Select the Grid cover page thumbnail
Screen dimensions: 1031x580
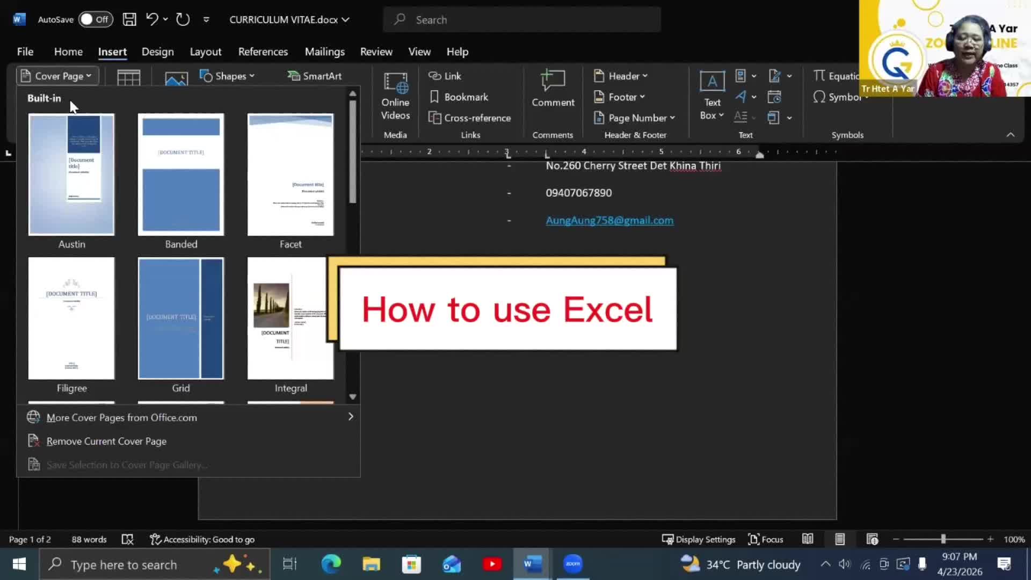(x=181, y=318)
